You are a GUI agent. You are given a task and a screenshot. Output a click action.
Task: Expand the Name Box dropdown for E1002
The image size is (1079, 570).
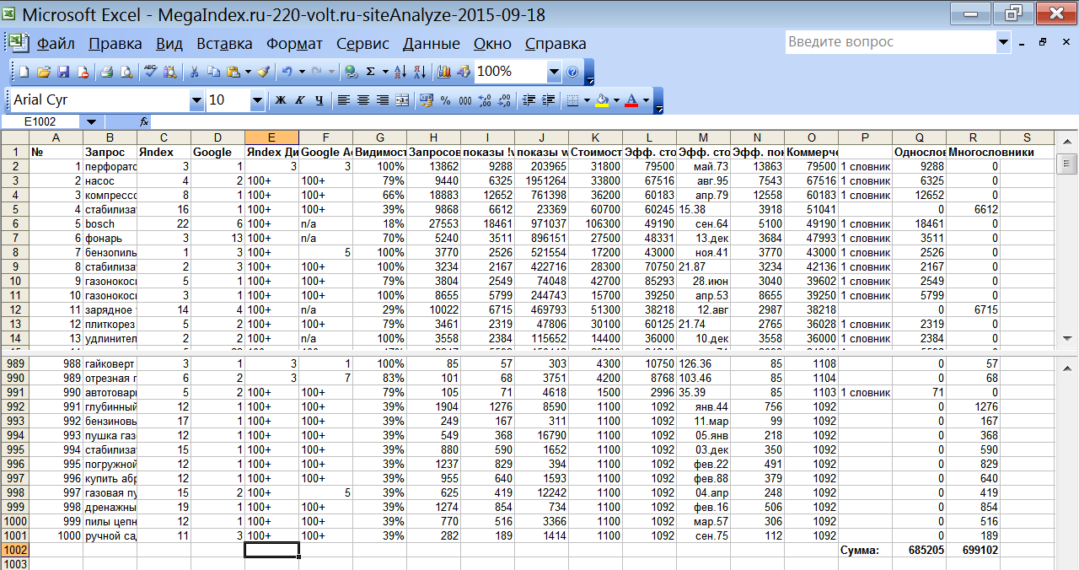pyautogui.click(x=91, y=121)
